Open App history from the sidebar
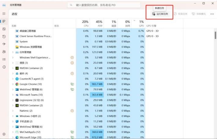The image size is (217, 139). click(4, 37)
